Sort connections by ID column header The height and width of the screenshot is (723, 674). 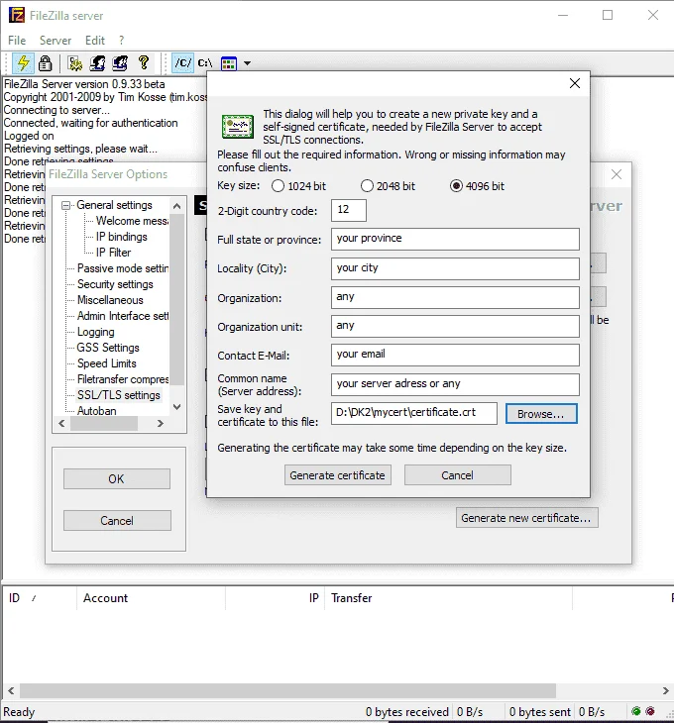40,598
